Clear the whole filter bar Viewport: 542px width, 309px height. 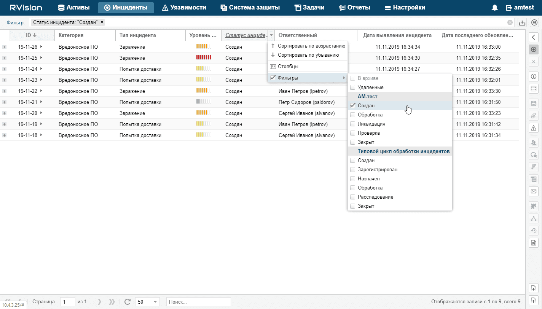click(510, 22)
